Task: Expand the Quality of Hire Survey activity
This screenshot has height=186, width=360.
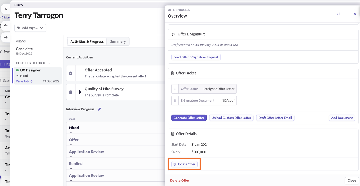Action: 80,92
